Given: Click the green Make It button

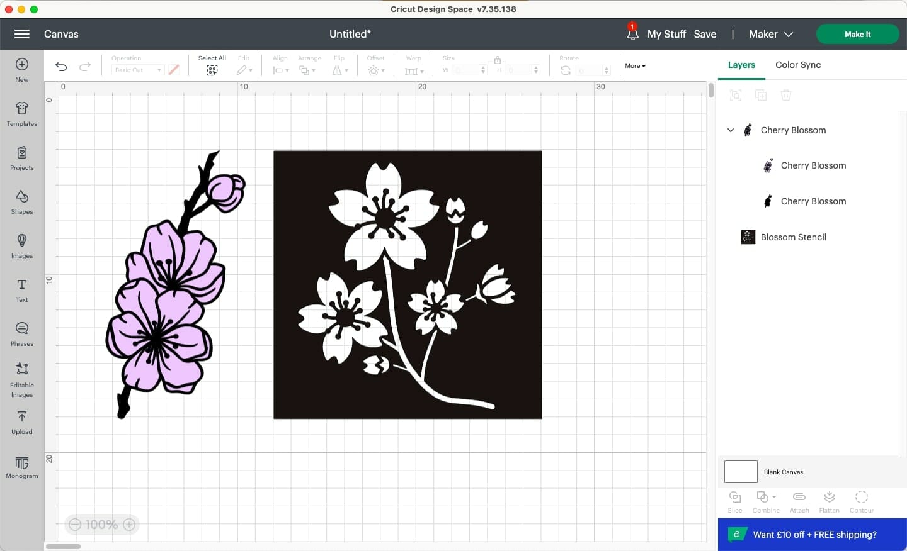Looking at the screenshot, I should tap(857, 34).
